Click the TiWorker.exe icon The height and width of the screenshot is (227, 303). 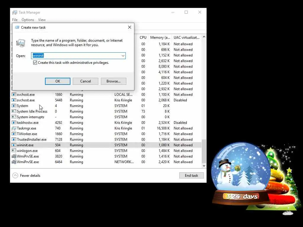click(14, 134)
